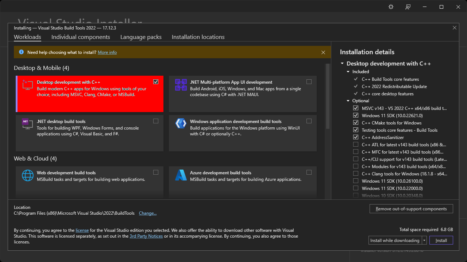The height and width of the screenshot is (262, 467).
Task: Check C++ Modules for v143 build tools
Action: coord(356,166)
